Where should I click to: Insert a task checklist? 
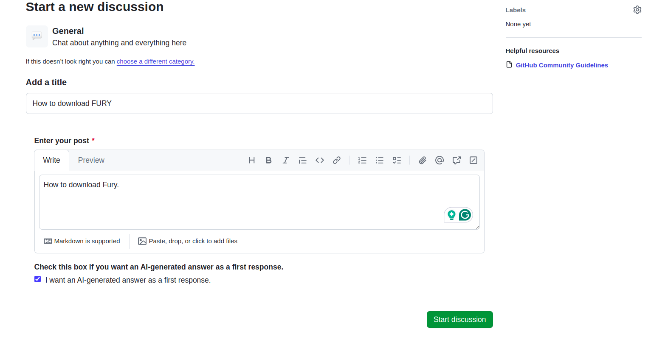point(397,160)
